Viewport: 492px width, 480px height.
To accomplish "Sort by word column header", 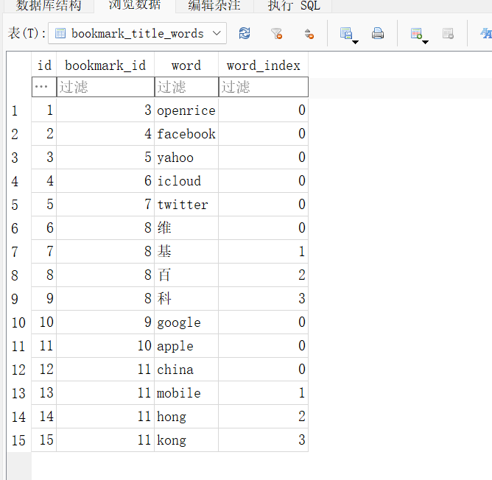I will point(186,66).
